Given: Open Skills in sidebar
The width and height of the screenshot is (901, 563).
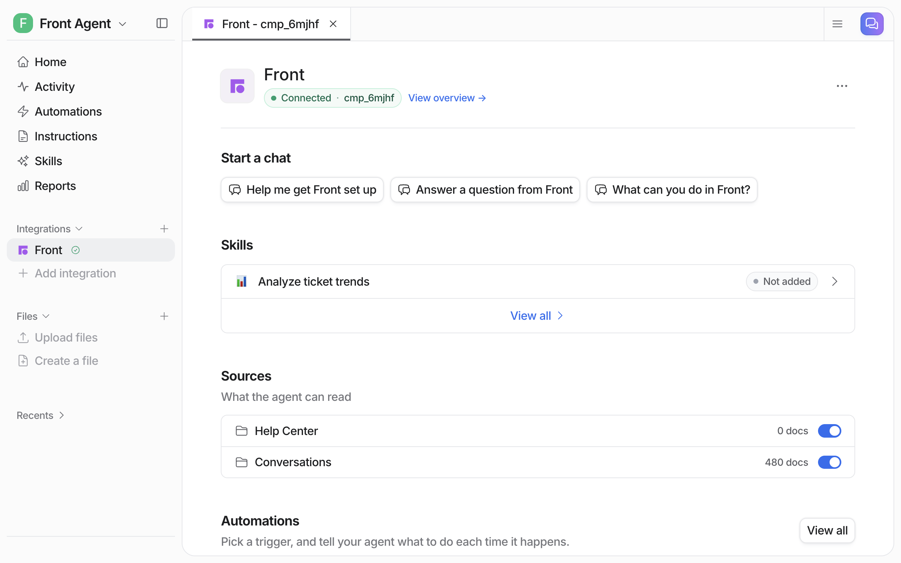Looking at the screenshot, I should (91, 161).
